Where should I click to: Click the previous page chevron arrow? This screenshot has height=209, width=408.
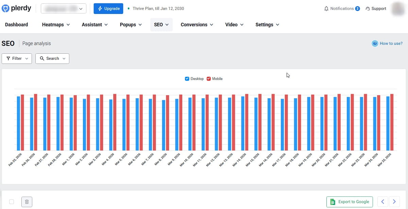point(382,202)
